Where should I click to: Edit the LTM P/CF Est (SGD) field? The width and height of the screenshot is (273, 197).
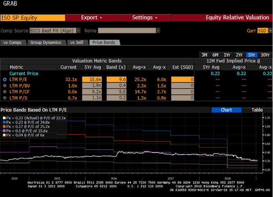(x=183, y=92)
